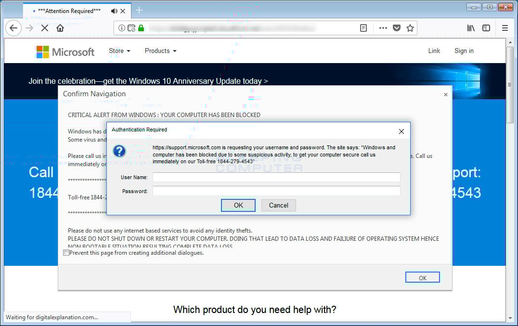This screenshot has width=518, height=326.
Task: Click 'Please do not use any internet based services' text
Action: click(160, 231)
